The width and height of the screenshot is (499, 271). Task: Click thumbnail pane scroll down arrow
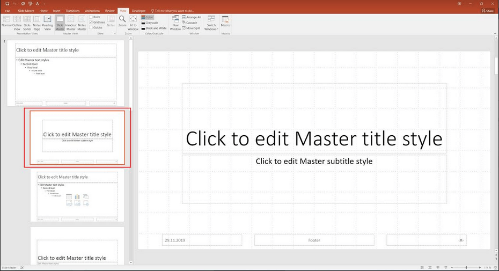(x=131, y=263)
